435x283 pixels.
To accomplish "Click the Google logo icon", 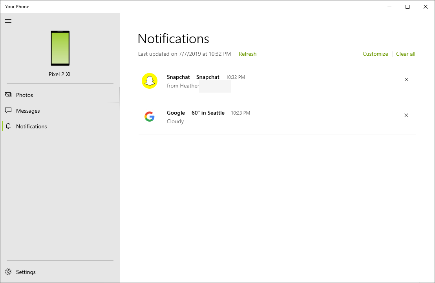I will (150, 117).
